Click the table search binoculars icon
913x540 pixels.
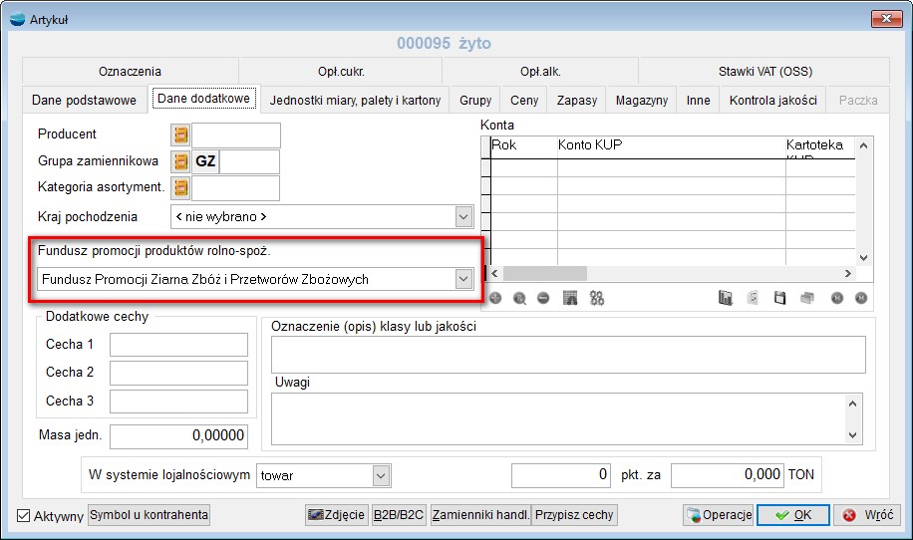570,299
